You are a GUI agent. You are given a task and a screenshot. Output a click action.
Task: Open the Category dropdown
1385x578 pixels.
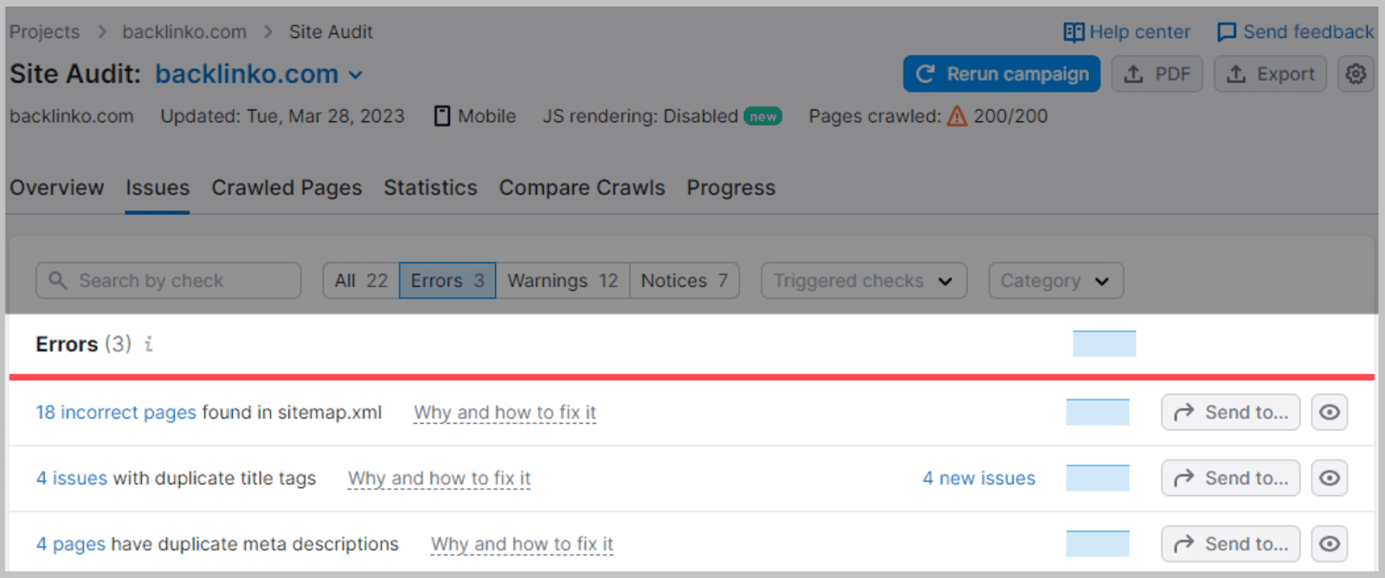pyautogui.click(x=1056, y=280)
